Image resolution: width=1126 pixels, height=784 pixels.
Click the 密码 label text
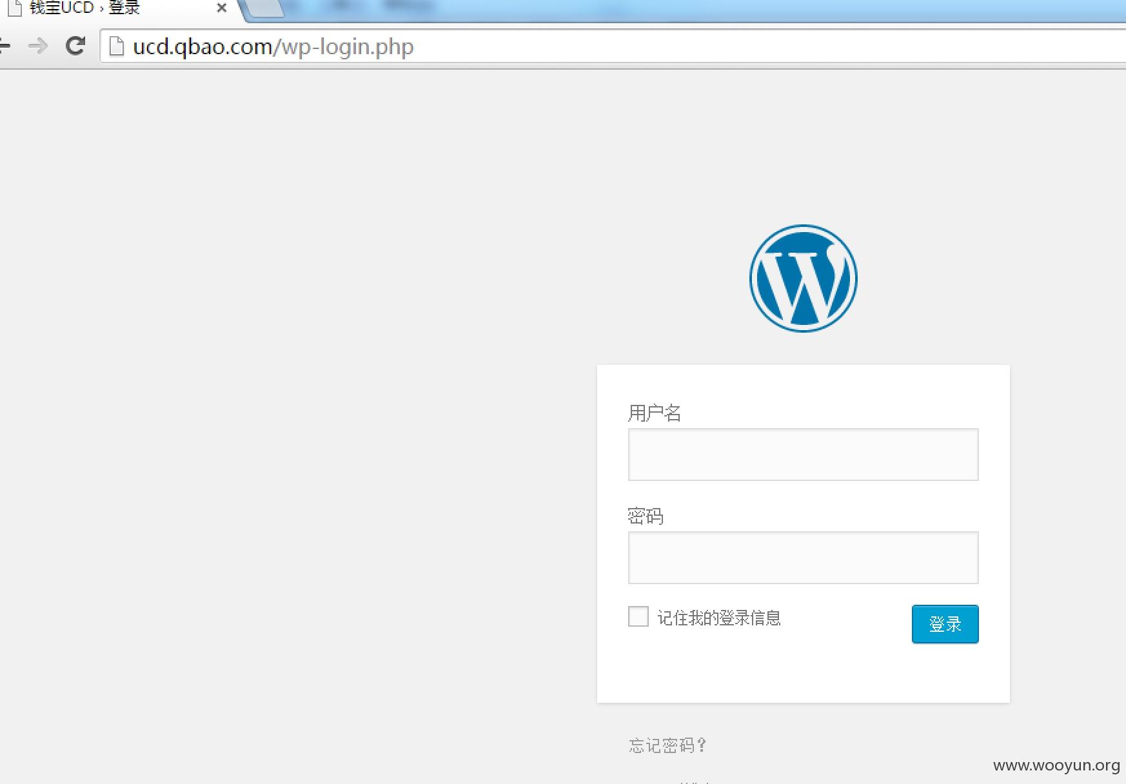pos(646,516)
